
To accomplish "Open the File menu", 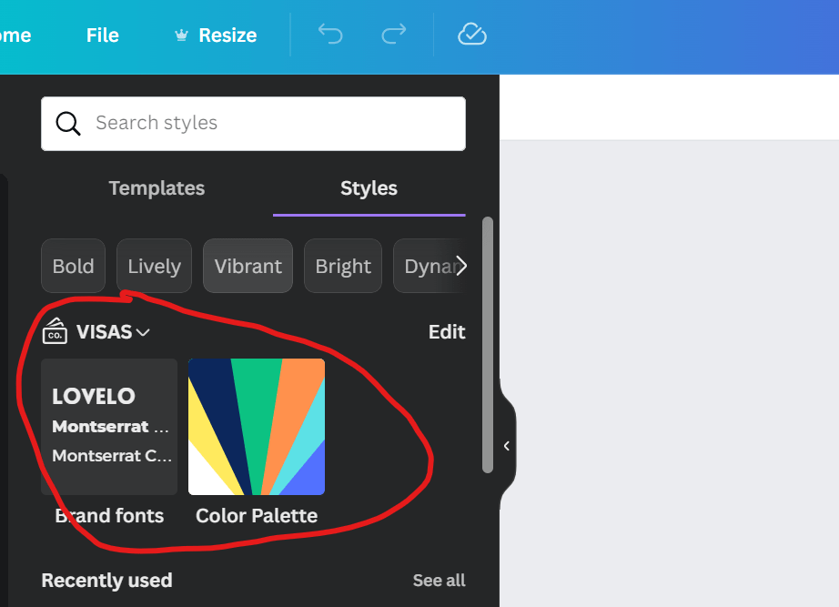I will click(103, 35).
